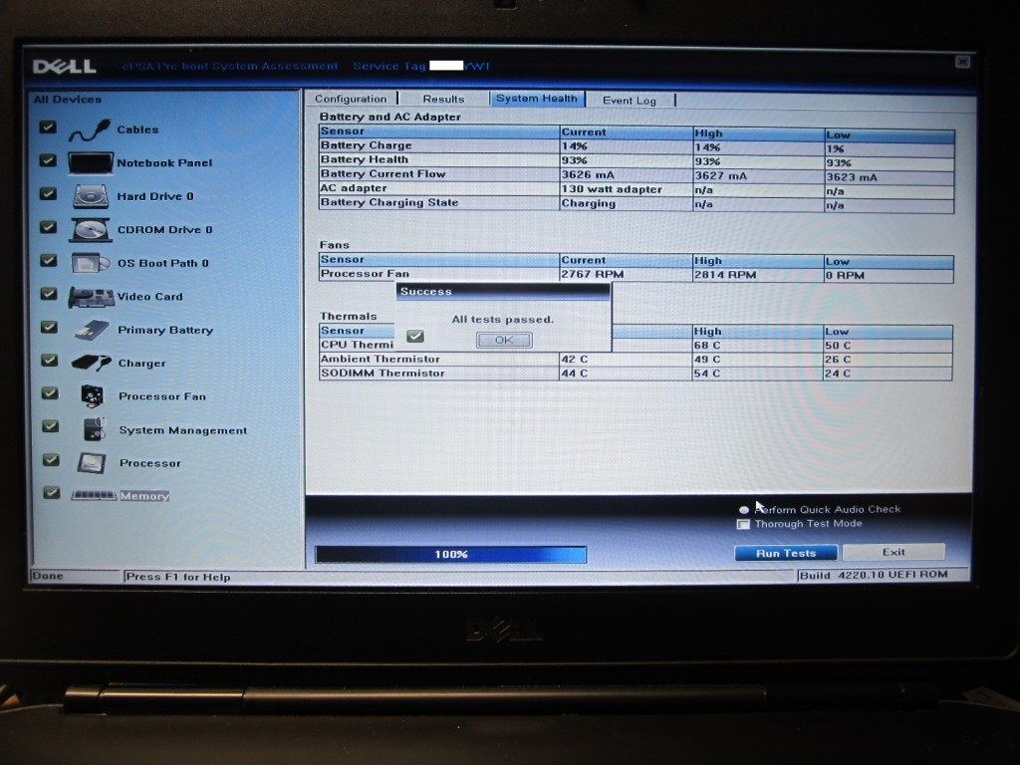Click the Notebook Panel screen icon
1020x765 pixels.
pos(91,162)
